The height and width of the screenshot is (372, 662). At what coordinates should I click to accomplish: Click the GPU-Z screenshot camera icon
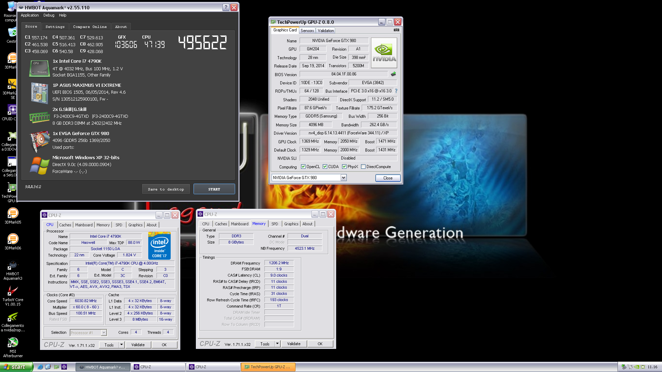397,30
